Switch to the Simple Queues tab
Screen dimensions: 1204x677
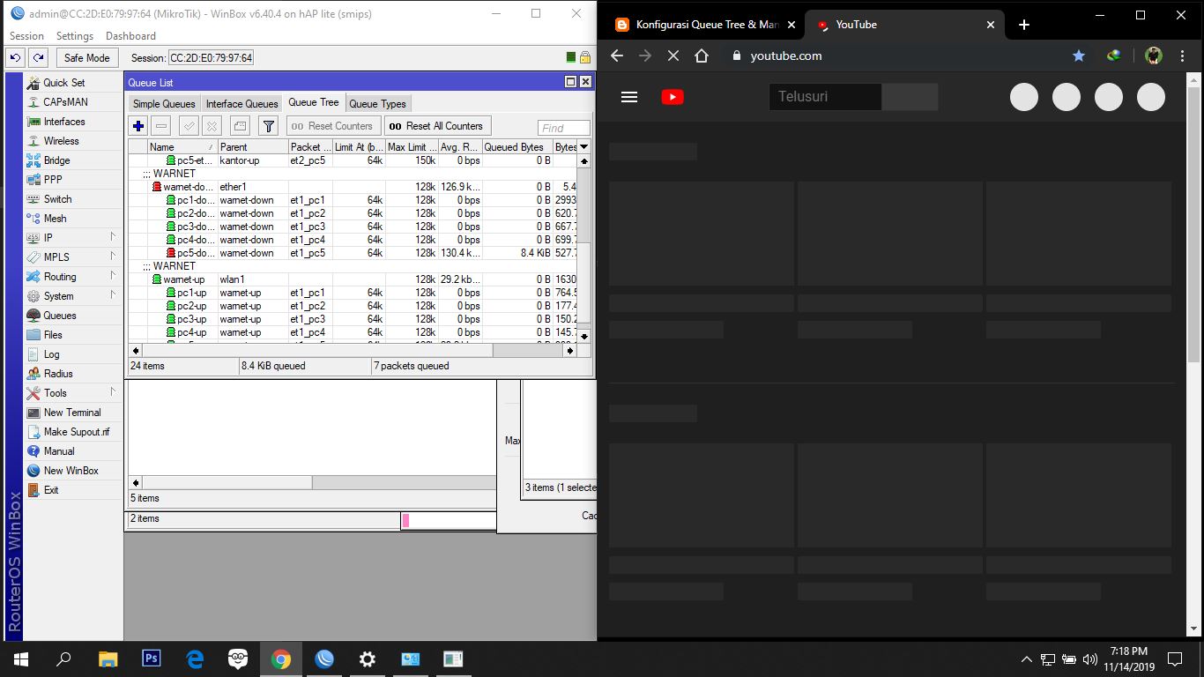[164, 104]
